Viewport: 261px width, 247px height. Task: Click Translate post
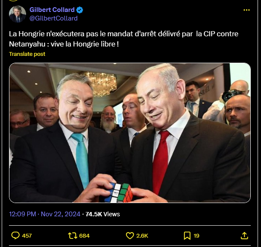click(27, 54)
